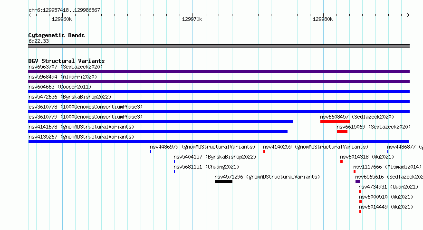Image resolution: width=423 pixels, height=230 pixels.
Task: Click the blue marker under nsv5404157
Action: tap(174, 161)
